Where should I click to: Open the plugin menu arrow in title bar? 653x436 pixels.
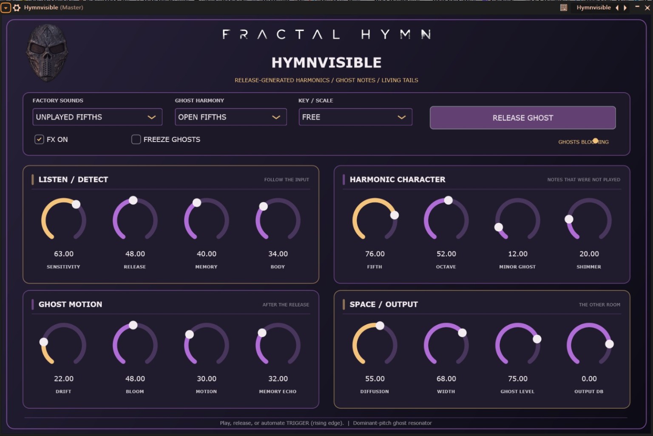tap(6, 8)
